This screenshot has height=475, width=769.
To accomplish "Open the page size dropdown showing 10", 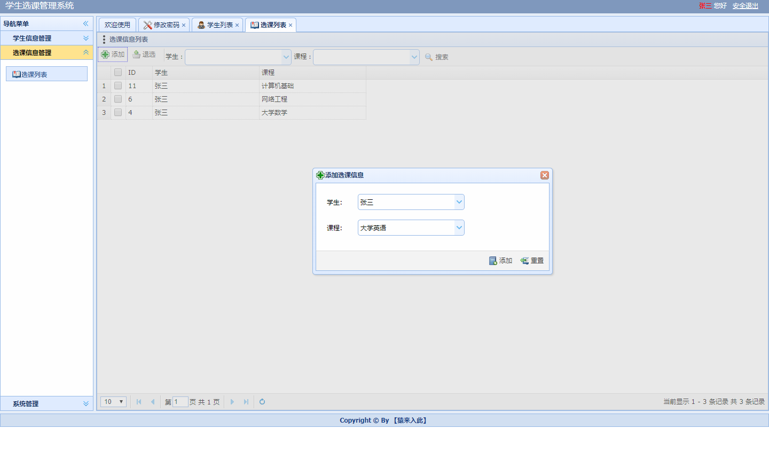I will 113,402.
